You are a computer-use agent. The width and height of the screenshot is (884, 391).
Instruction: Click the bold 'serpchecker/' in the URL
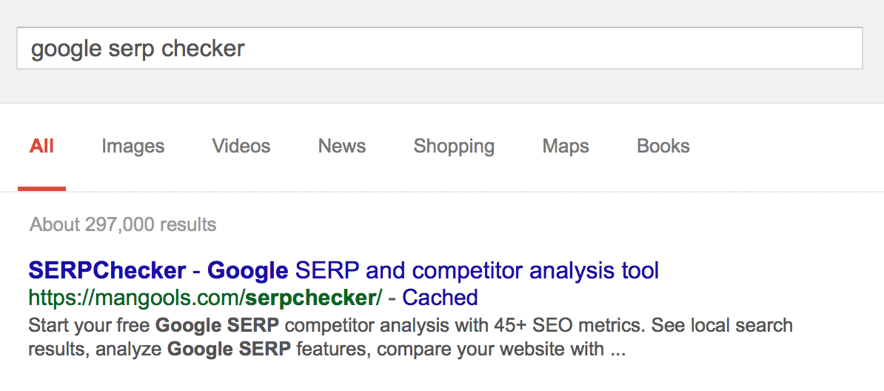[314, 297]
